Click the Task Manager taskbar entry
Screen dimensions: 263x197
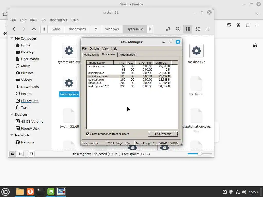[x=61, y=192]
